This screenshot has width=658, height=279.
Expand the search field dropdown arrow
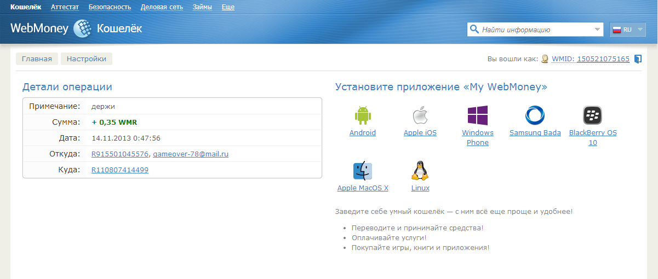[x=597, y=30]
